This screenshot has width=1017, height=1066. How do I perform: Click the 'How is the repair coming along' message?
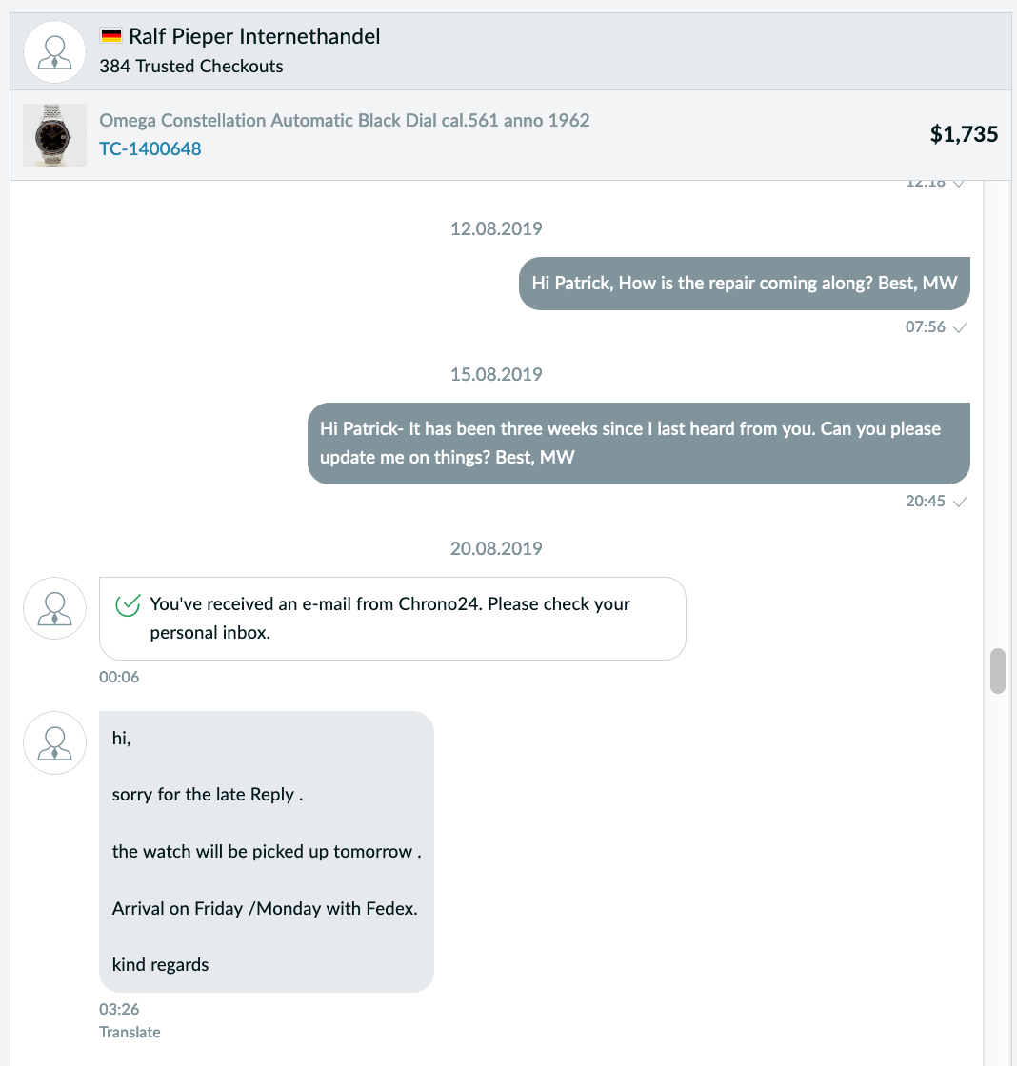[x=745, y=284]
